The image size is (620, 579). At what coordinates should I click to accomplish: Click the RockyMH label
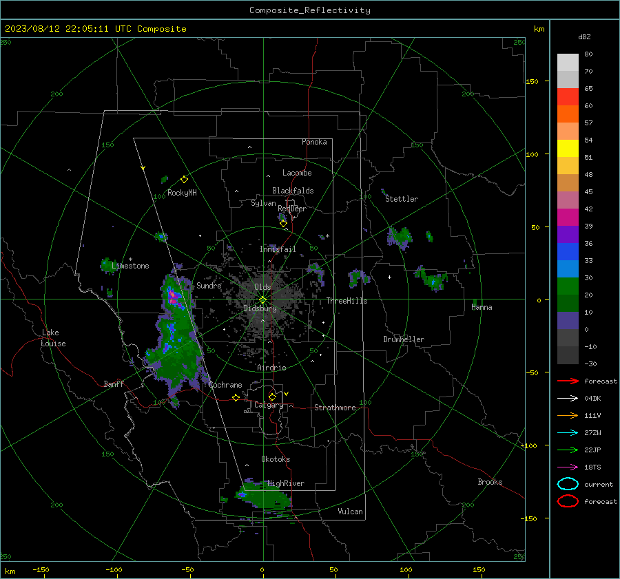pos(182,193)
